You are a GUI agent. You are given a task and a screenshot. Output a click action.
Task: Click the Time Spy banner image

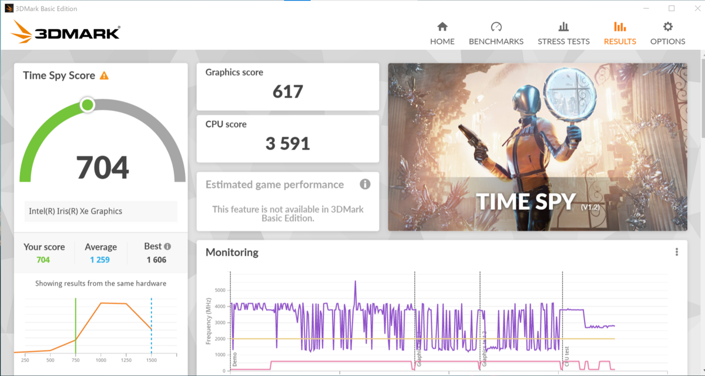(537, 147)
